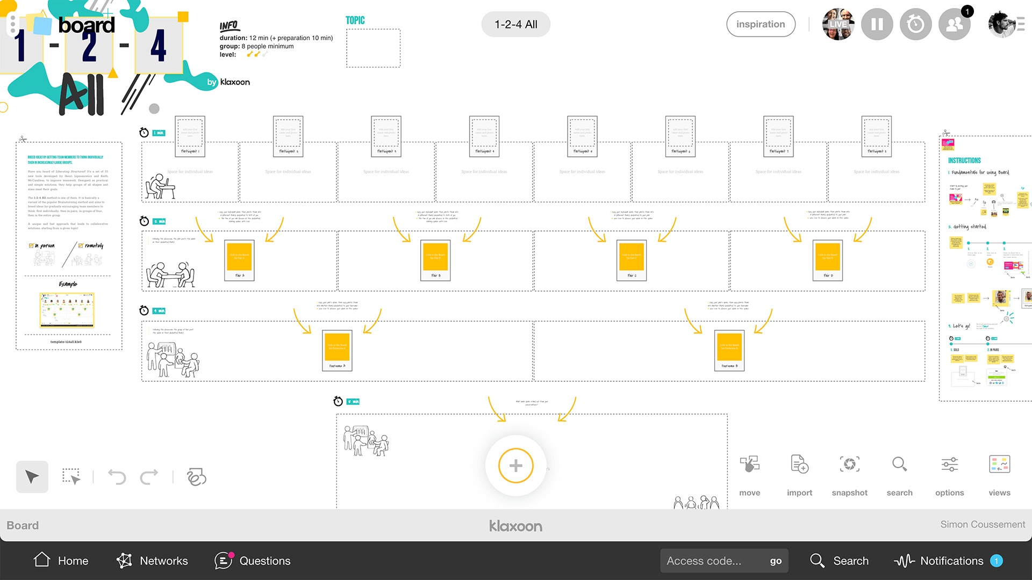Select the pointer selection tool
This screenshot has width=1032, height=580.
click(32, 476)
